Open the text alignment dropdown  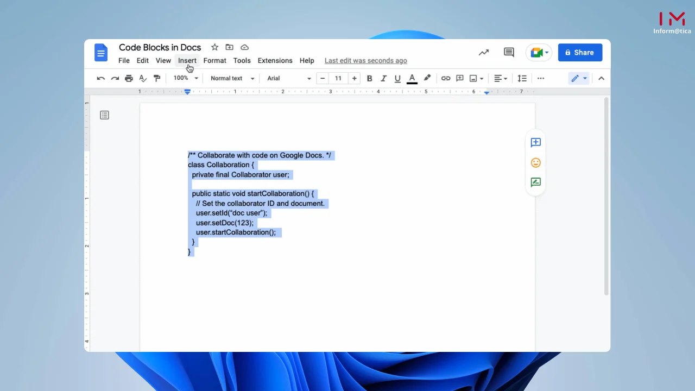coord(501,78)
